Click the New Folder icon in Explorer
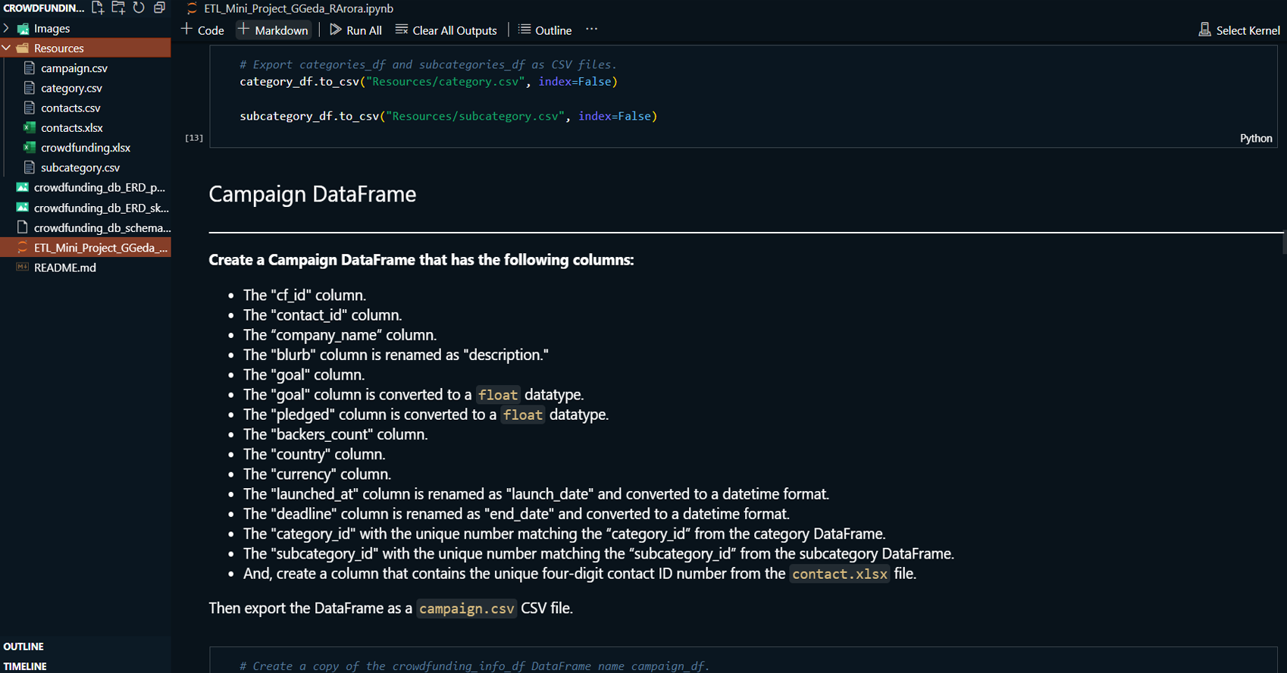 (x=118, y=8)
